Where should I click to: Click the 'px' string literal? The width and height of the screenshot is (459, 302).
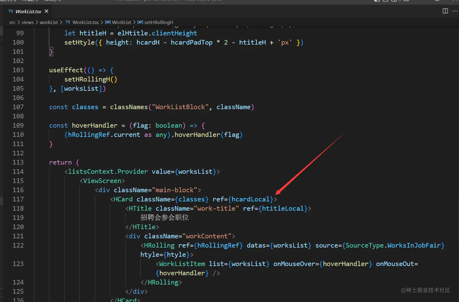(285, 42)
